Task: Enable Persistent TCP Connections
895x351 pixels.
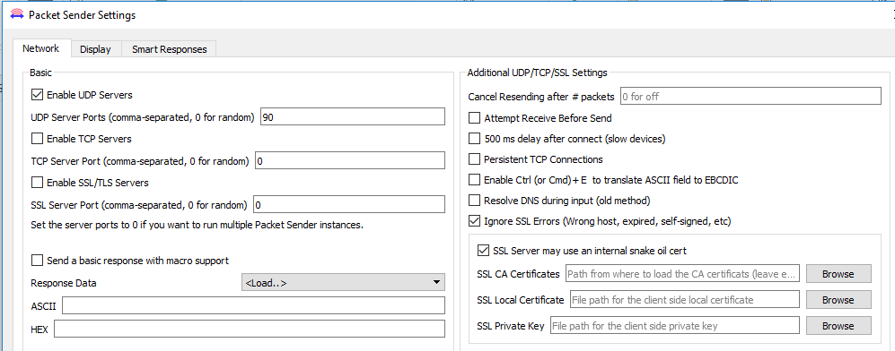Action: (x=474, y=159)
